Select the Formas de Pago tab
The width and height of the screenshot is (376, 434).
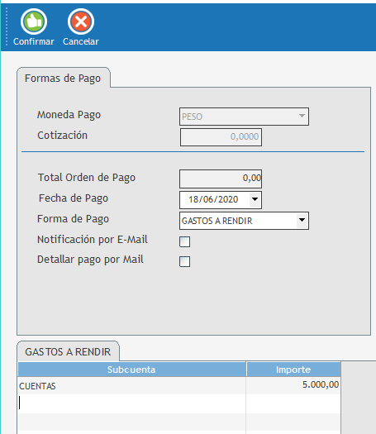tap(63, 78)
